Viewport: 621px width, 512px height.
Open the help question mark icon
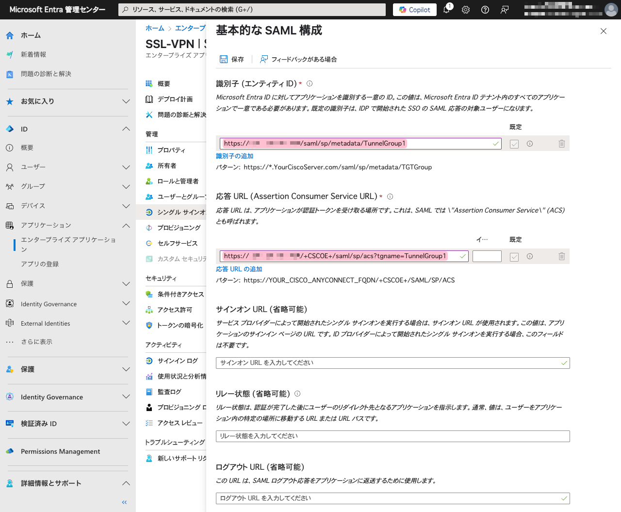point(485,10)
